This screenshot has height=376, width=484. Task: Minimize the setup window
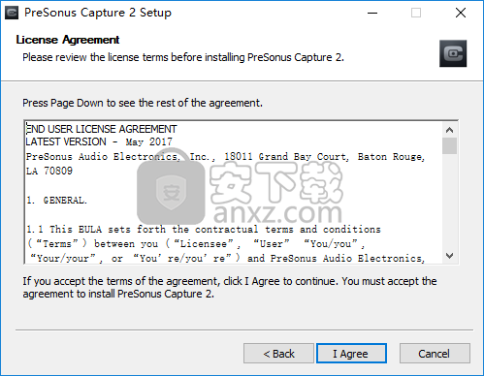point(372,13)
